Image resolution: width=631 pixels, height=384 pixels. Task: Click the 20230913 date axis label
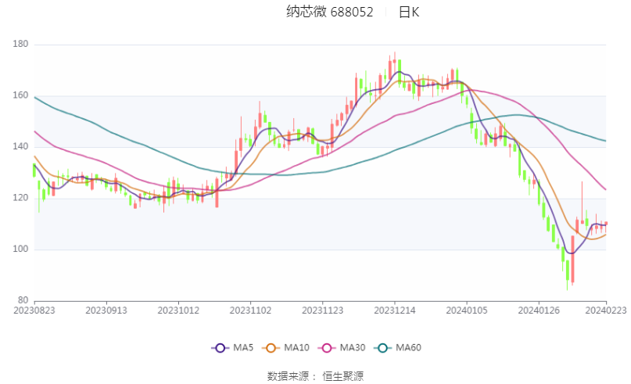[106, 310]
